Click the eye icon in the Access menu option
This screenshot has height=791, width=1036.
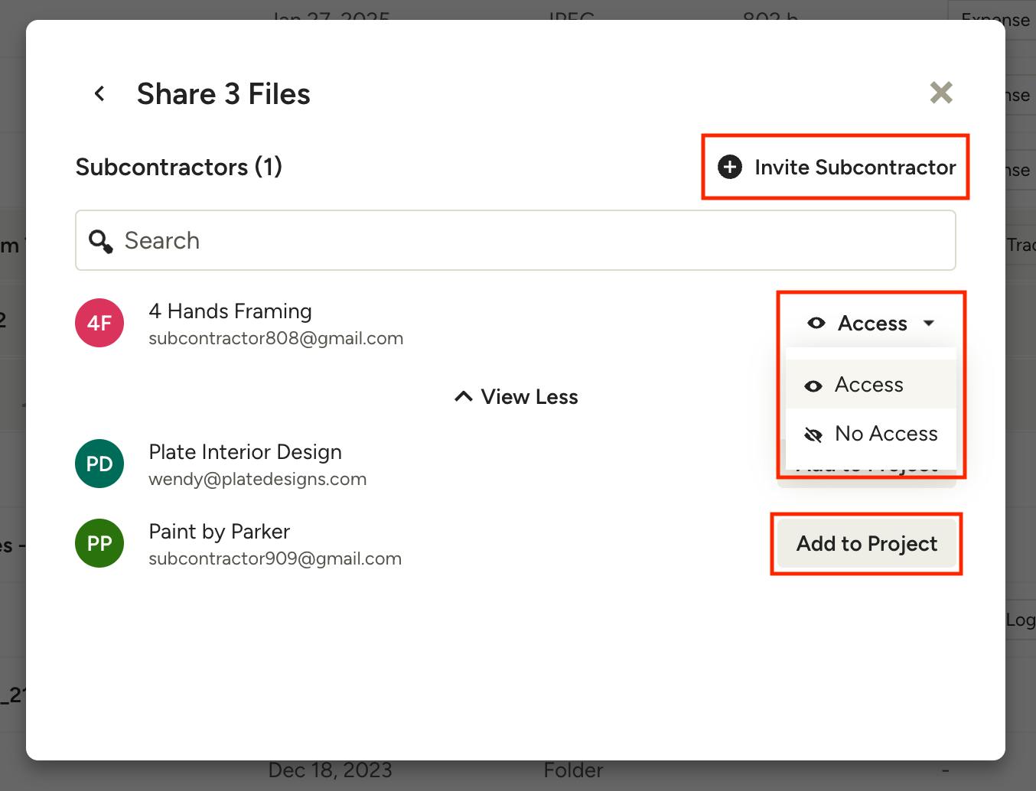[813, 386]
